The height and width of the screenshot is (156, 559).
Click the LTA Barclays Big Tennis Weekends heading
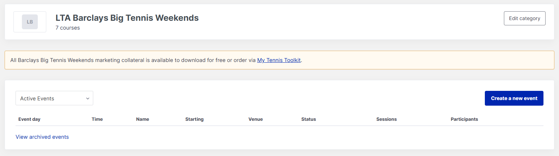[x=127, y=18]
